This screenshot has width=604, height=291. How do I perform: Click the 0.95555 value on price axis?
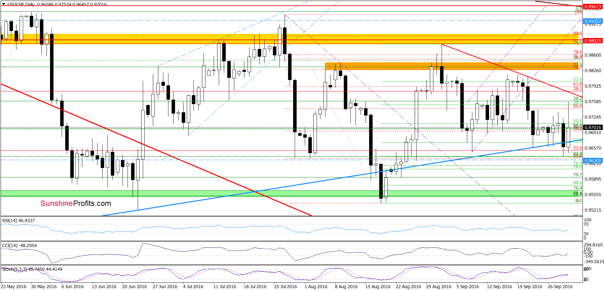coord(593,195)
